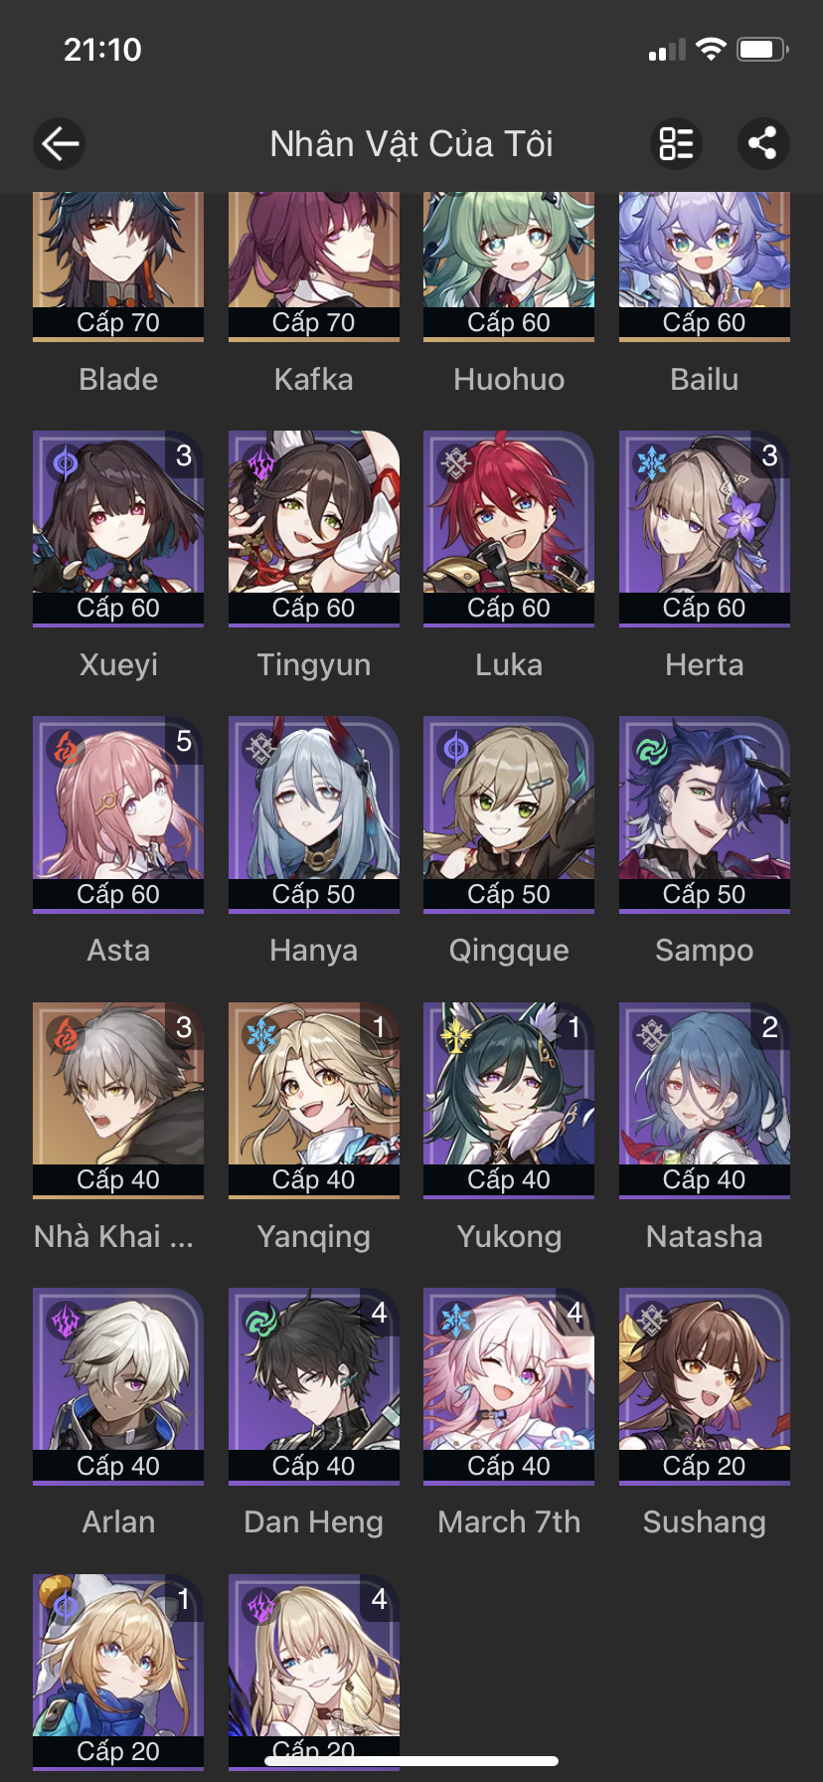Click Yukong's Imaginary element icon
Image resolution: width=823 pixels, height=1782 pixels.
455,1035
